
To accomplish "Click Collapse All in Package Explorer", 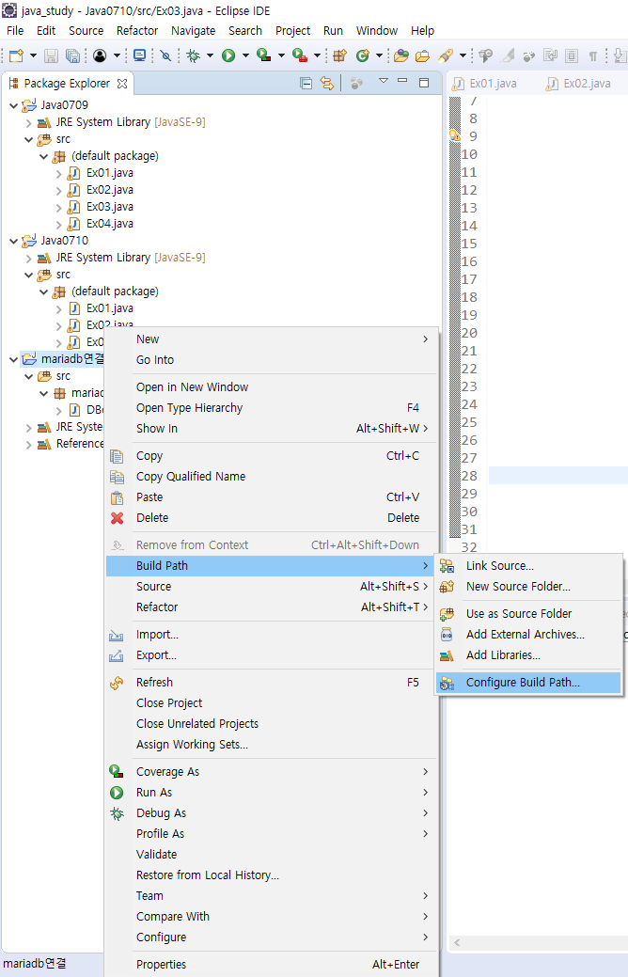I will (x=306, y=83).
